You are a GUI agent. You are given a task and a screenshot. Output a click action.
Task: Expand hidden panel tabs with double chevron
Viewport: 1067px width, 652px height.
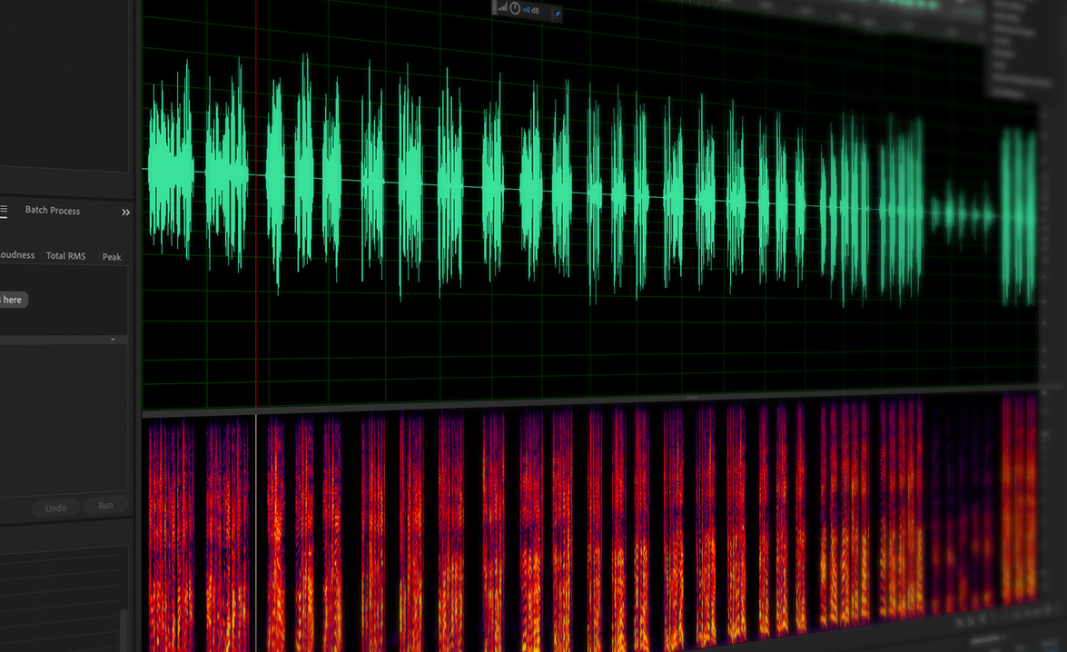pyautogui.click(x=125, y=212)
